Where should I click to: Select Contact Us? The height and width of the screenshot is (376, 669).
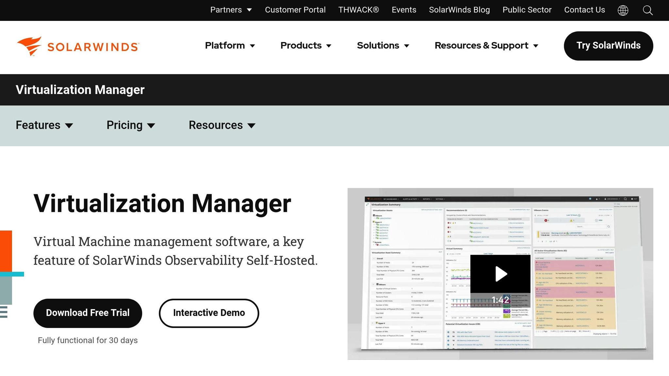click(x=584, y=10)
